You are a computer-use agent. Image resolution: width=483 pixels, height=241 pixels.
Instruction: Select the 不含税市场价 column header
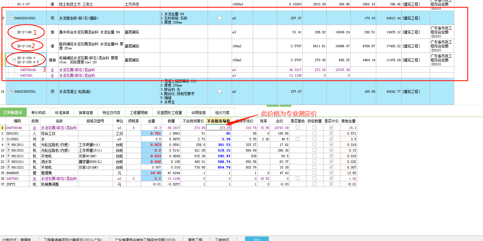pyautogui.click(x=218, y=121)
